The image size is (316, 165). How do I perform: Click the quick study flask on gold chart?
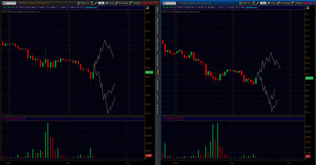point(92,3)
